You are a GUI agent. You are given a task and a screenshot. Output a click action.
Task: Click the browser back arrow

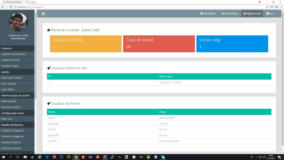(3, 7)
